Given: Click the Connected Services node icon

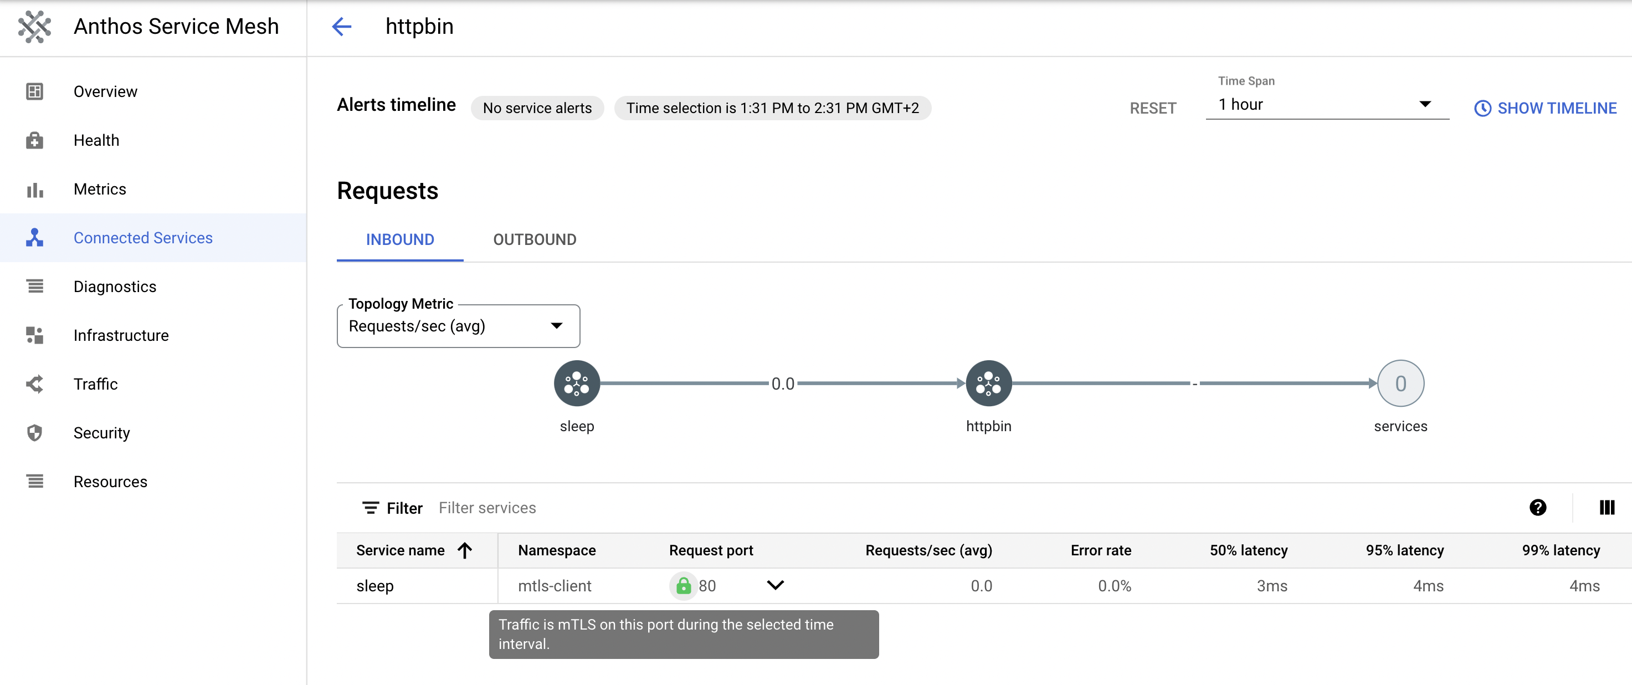Looking at the screenshot, I should [x=35, y=238].
